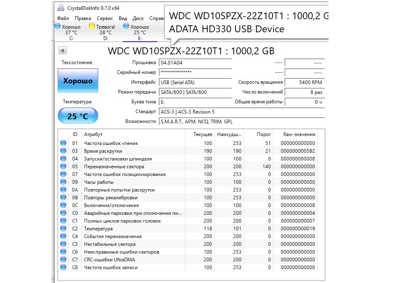Select the Полных циклов парковок головок attribute
Image resolution: width=400 pixels, height=283 pixels.
pyautogui.click(x=122, y=221)
